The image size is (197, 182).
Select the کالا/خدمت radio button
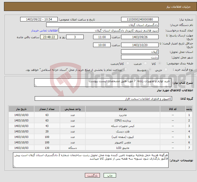128,63
